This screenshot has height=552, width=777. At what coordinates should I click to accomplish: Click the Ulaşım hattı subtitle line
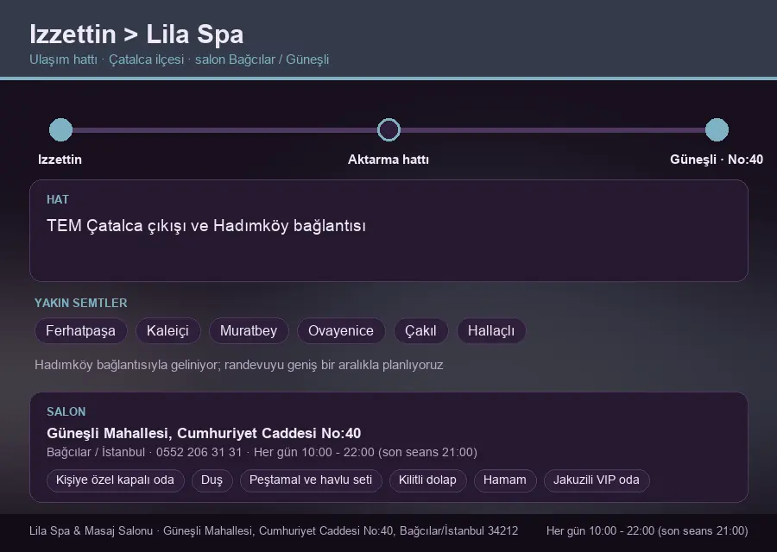click(179, 60)
